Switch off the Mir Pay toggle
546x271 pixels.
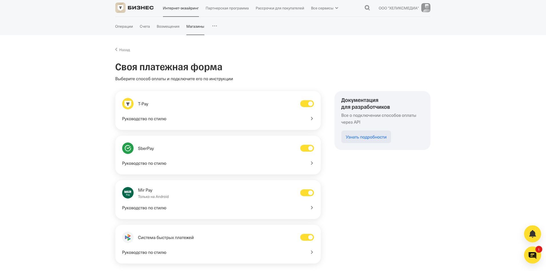(x=307, y=193)
